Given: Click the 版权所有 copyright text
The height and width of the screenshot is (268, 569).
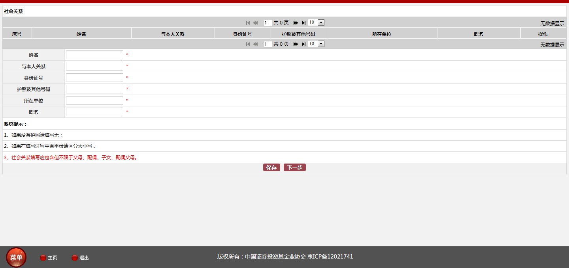Looking at the screenshot, I should (x=285, y=257).
